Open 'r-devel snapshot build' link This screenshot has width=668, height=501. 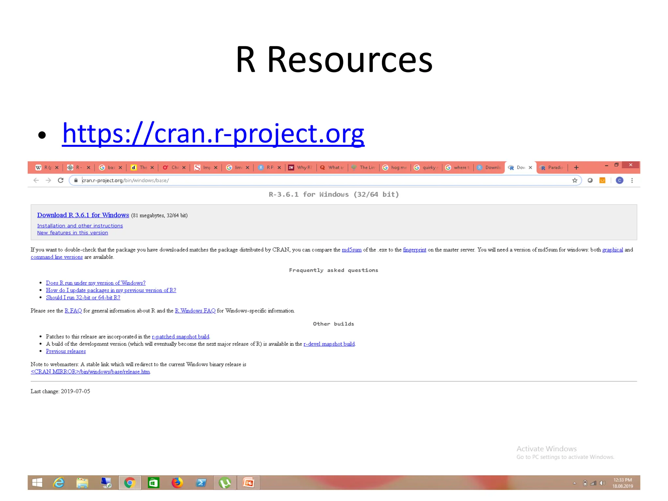pyautogui.click(x=329, y=344)
